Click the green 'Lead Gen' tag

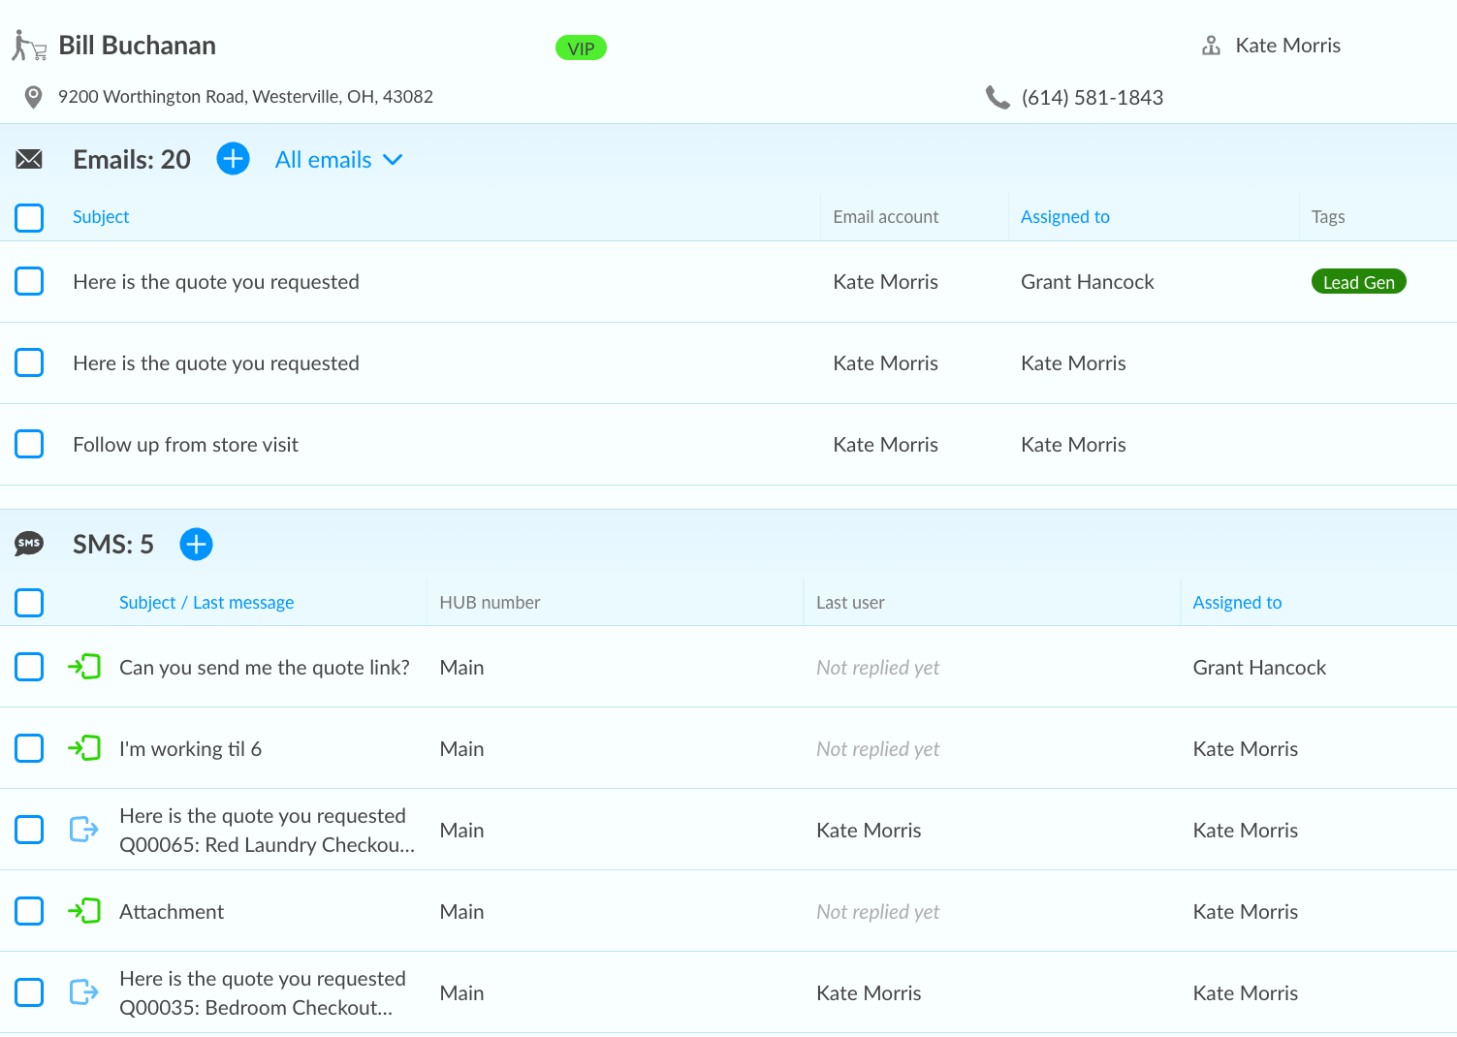[x=1358, y=282]
